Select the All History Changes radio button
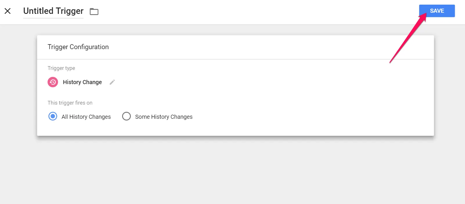Viewport: 465px width, 204px height. (53, 116)
